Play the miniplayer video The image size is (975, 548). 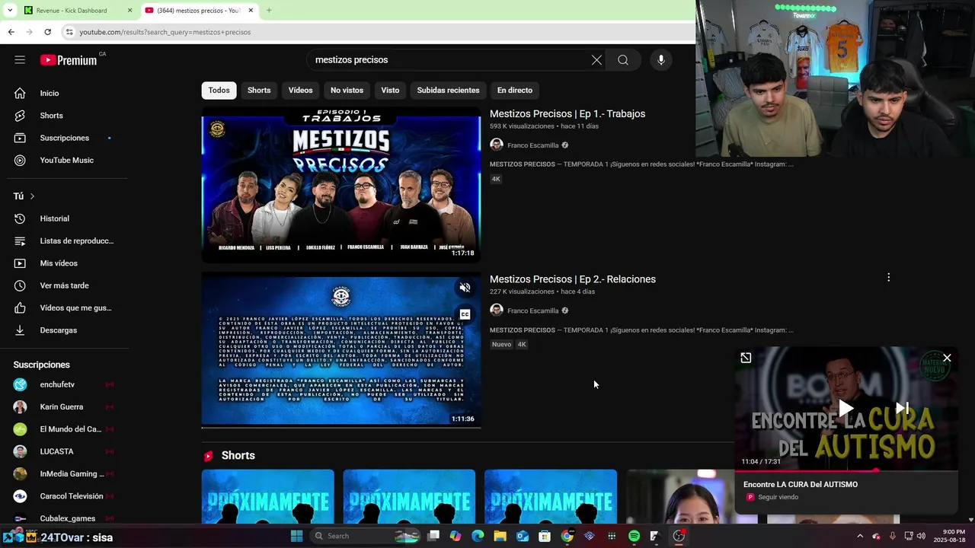click(x=846, y=409)
